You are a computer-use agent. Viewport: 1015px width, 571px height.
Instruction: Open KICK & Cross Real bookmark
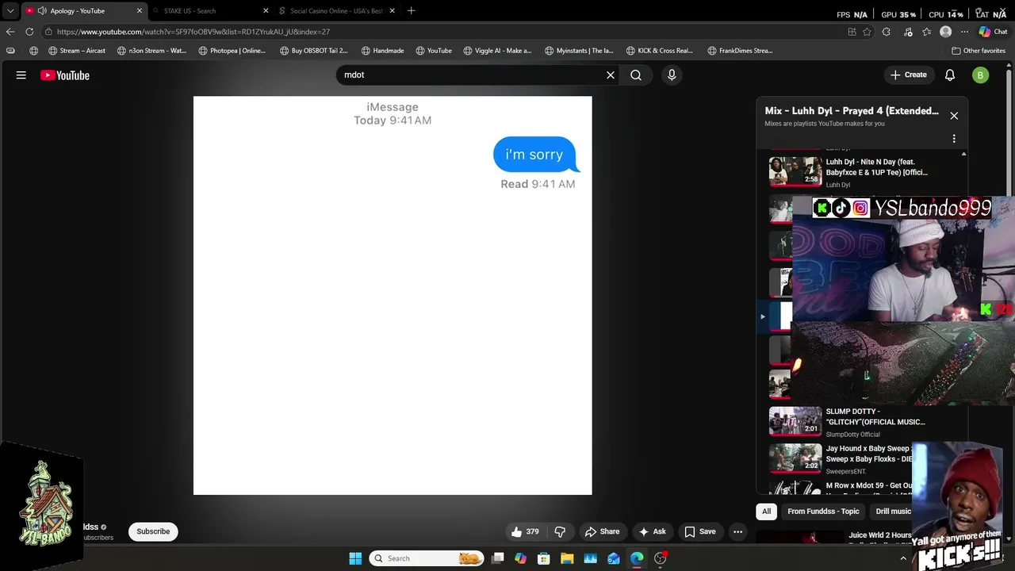[x=660, y=51]
